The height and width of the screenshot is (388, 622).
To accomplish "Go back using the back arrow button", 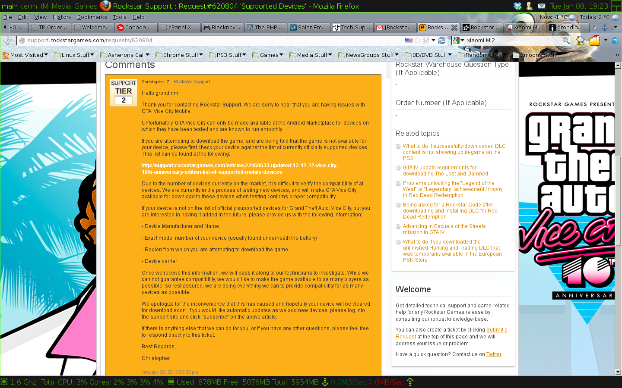I will pos(8,41).
